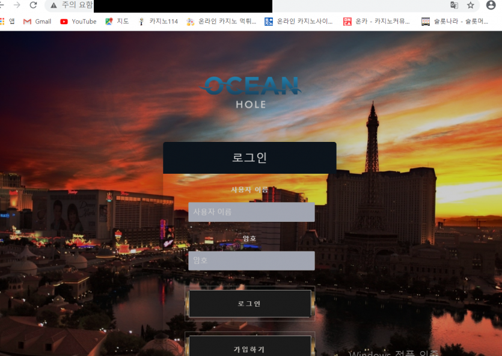502x356 pixels.
Task: Open the 카지노114 bookmark
Action: point(158,22)
